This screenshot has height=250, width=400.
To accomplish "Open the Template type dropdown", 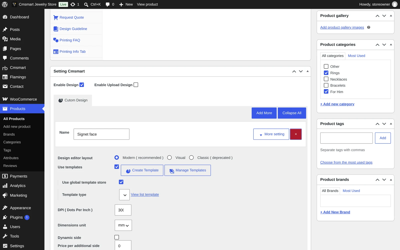I will coord(124,195).
